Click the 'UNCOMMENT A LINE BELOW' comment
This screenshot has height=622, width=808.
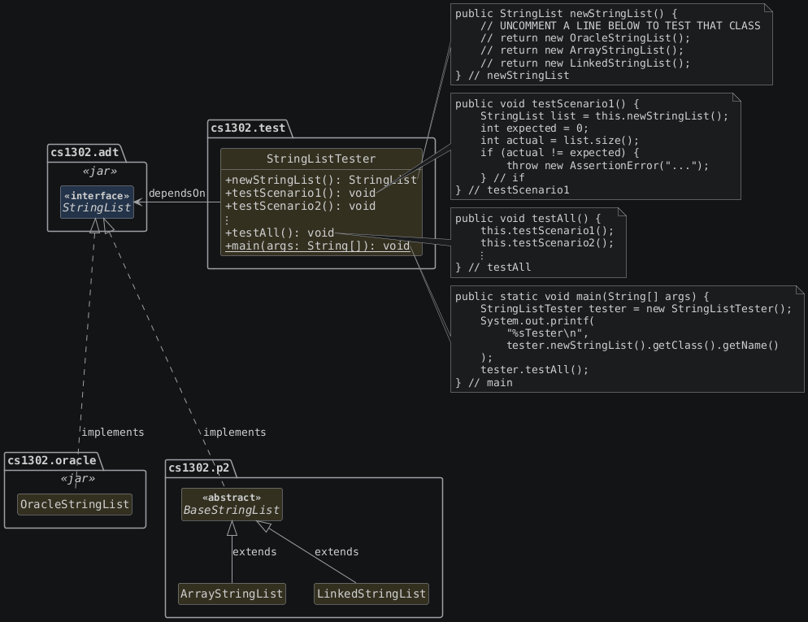pyautogui.click(x=620, y=26)
